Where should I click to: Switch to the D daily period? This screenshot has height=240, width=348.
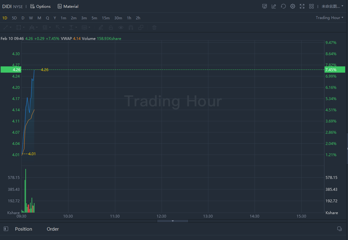[23, 18]
